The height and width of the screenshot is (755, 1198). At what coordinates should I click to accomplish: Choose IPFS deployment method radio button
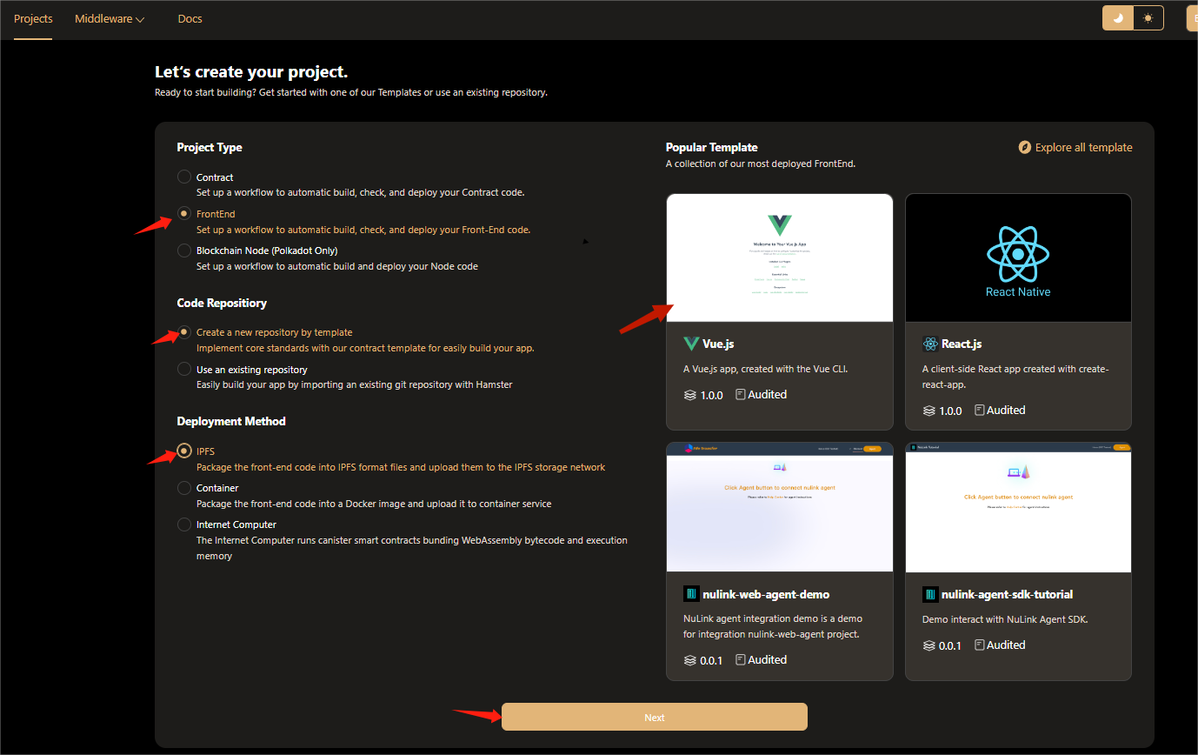[x=184, y=451]
